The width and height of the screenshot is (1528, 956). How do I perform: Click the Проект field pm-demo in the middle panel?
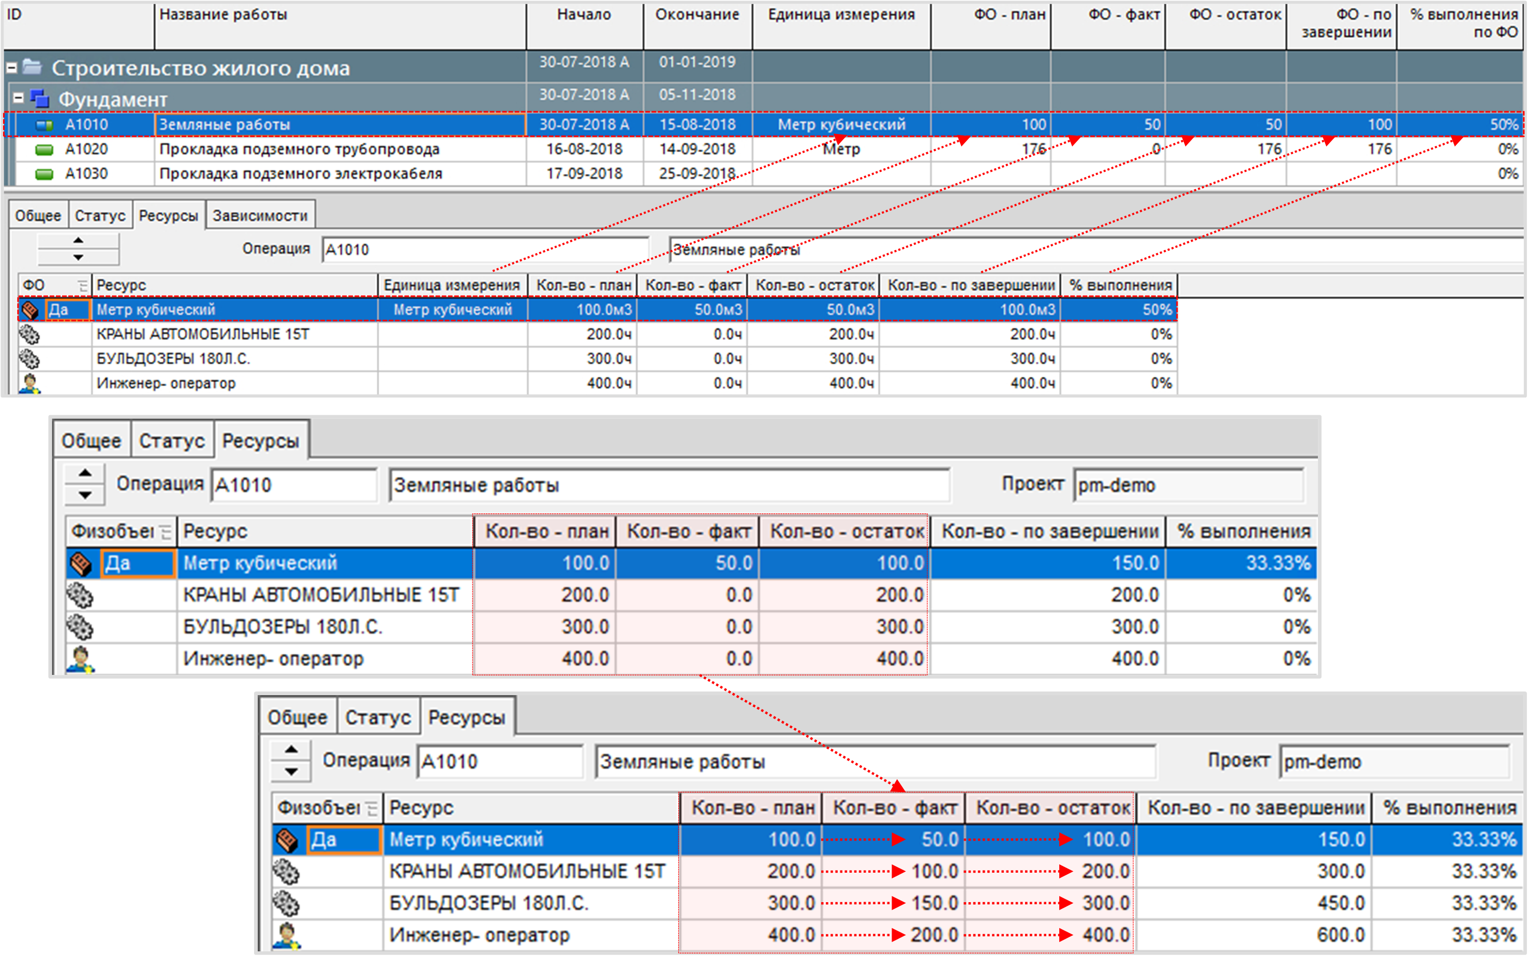[x=1189, y=486]
